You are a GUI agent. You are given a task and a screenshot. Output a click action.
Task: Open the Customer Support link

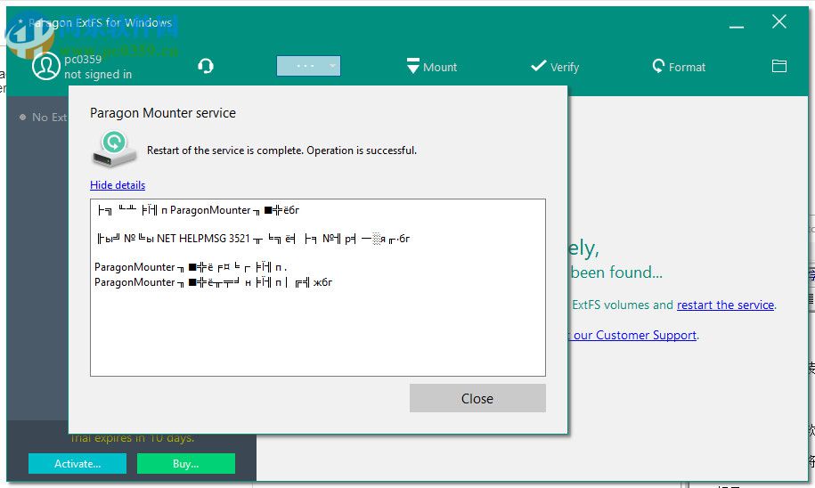tap(635, 335)
